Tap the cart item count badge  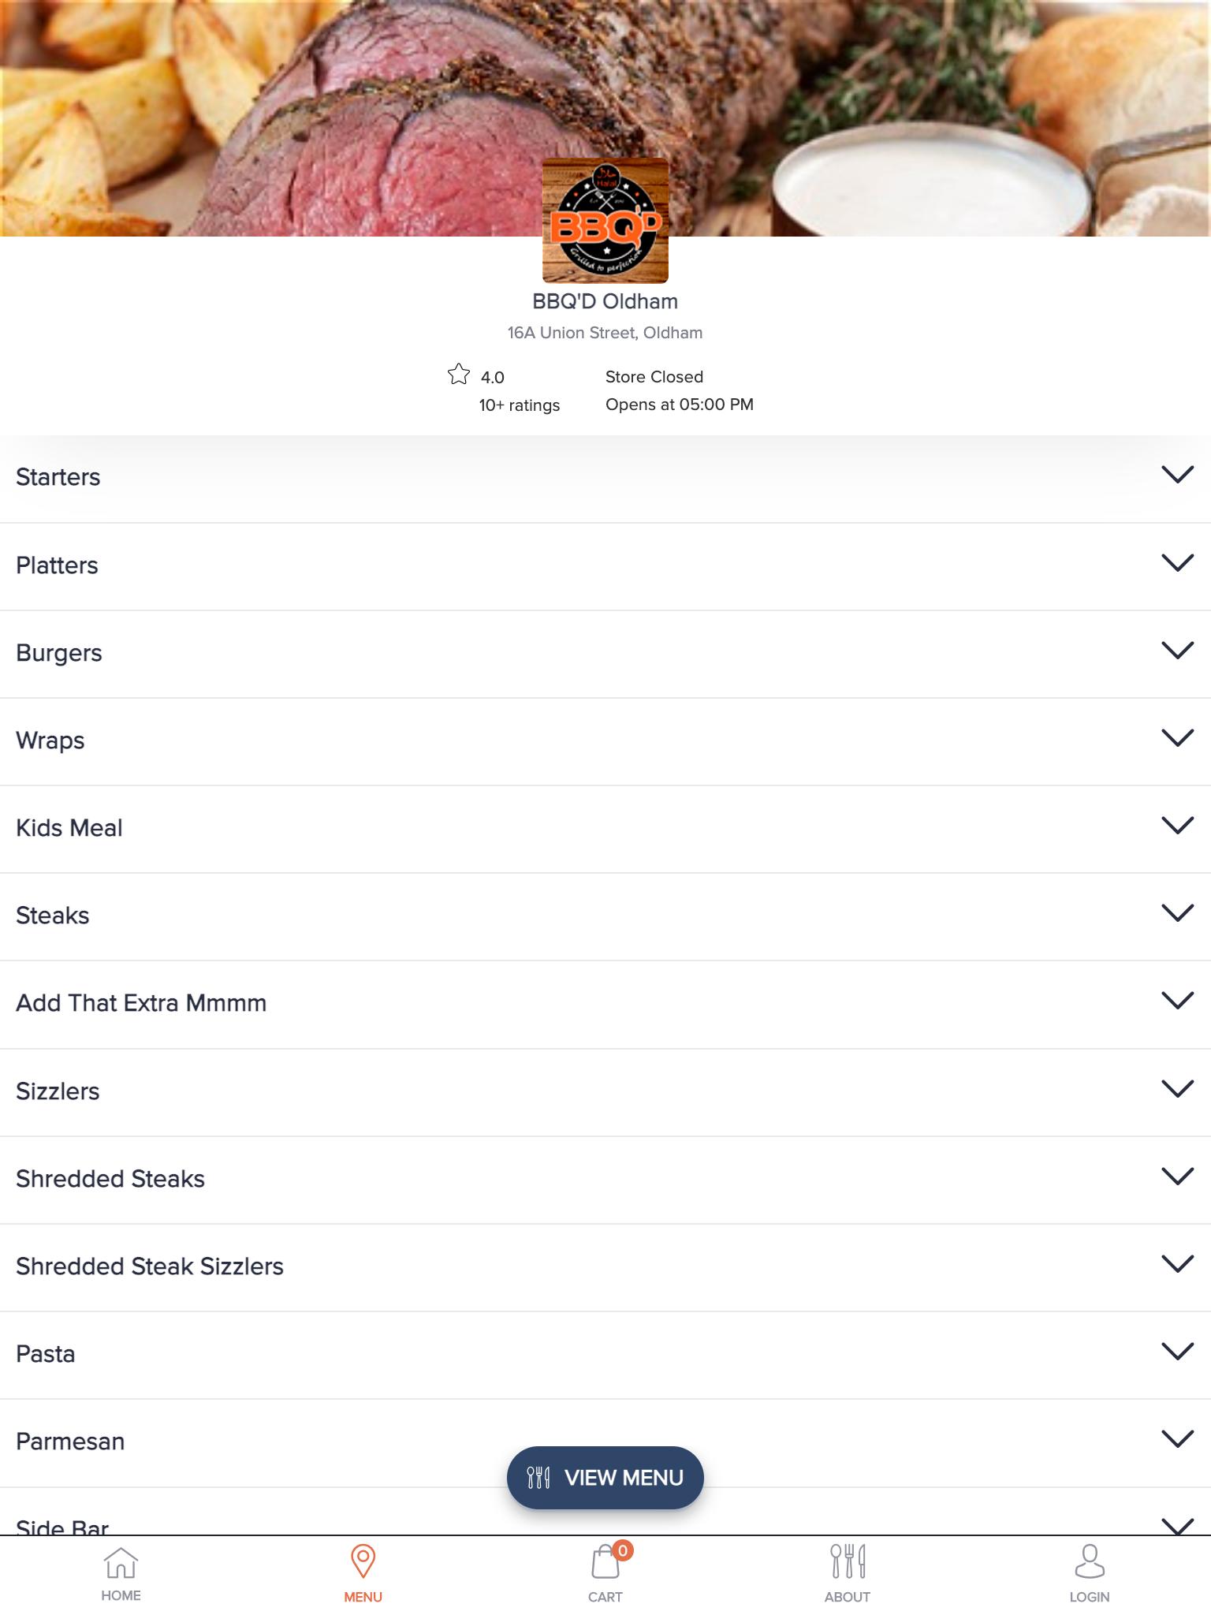pos(623,1550)
